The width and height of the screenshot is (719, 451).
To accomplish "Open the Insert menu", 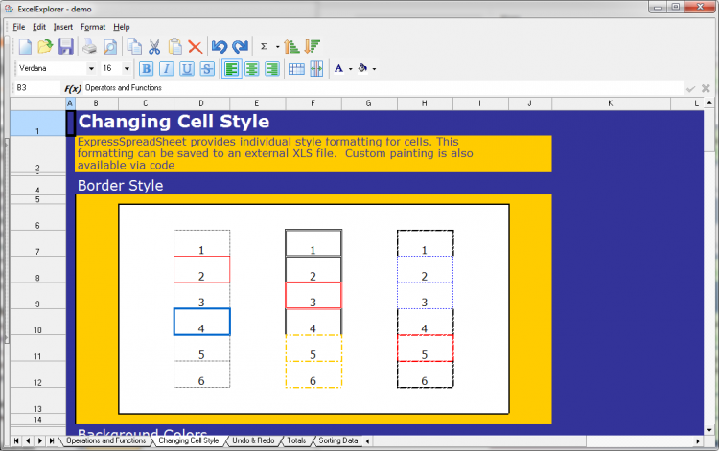I will click(x=63, y=27).
